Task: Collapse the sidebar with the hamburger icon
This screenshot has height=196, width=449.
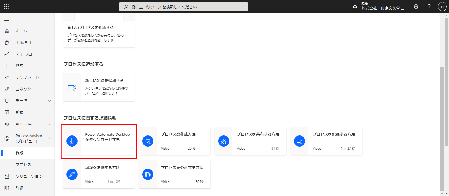Action: (7, 19)
